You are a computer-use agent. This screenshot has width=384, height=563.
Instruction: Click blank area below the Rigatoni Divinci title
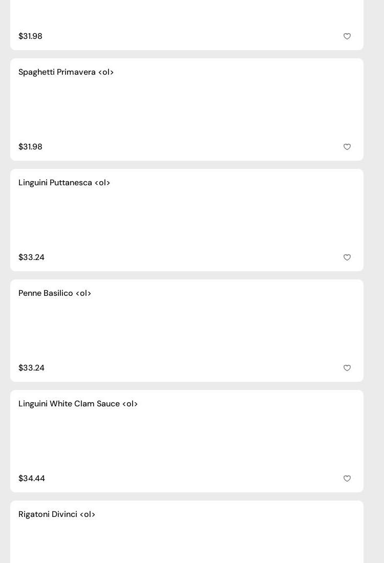coord(187,543)
